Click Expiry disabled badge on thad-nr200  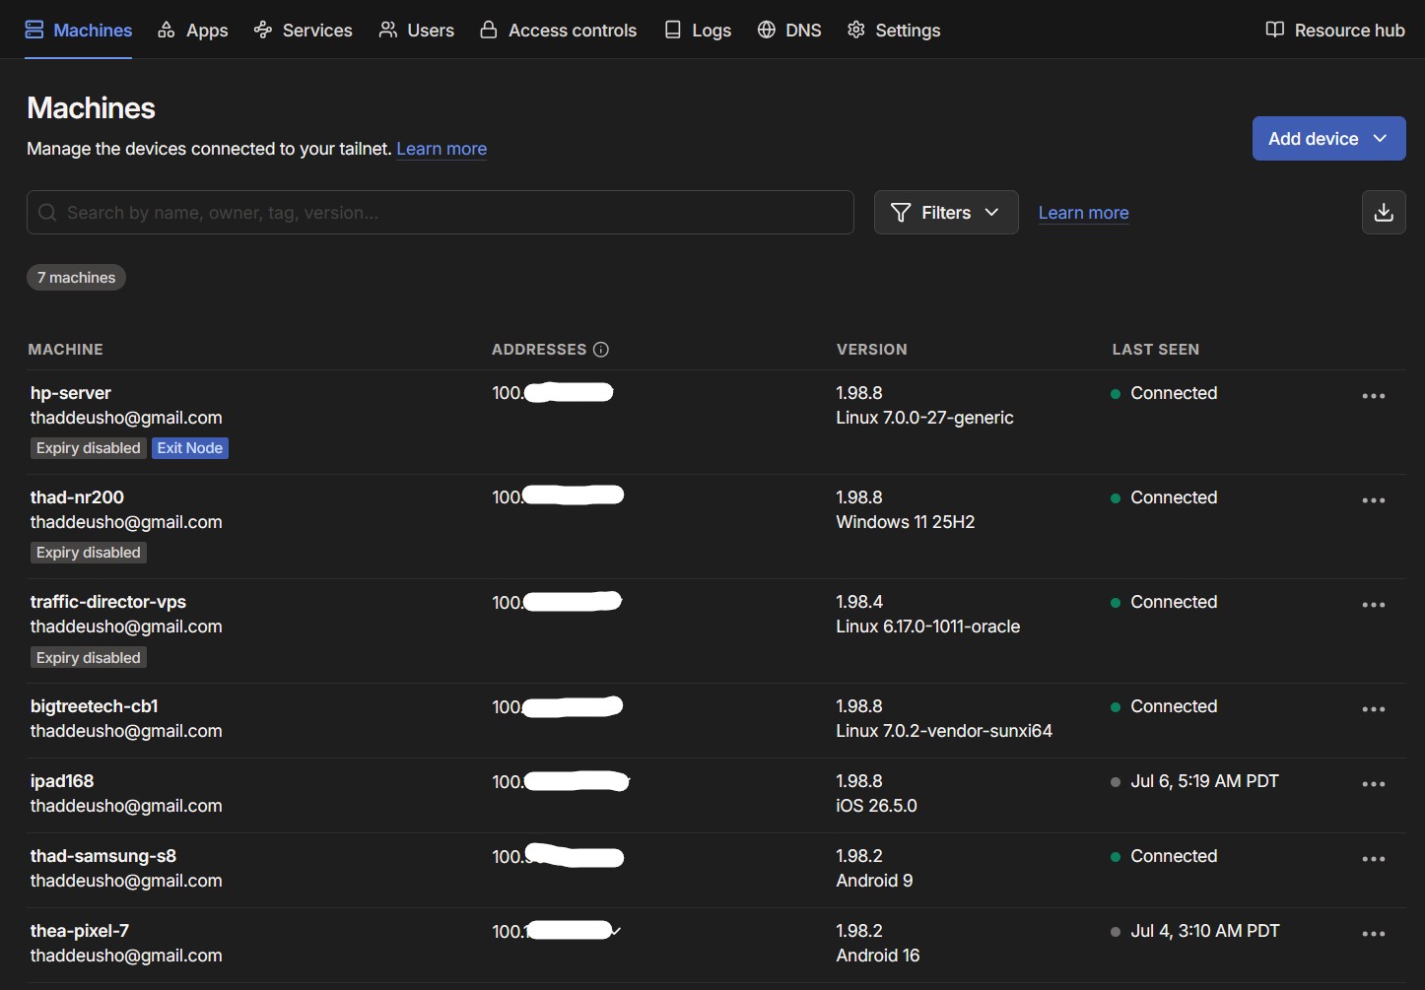tap(89, 553)
